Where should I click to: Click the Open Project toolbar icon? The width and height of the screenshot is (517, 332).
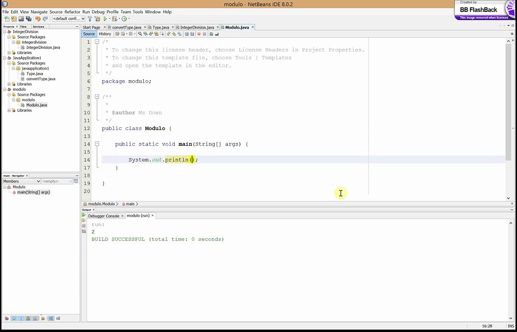pyautogui.click(x=21, y=19)
